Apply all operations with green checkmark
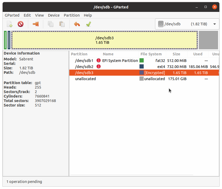Screen dimensions: 222x189 point(89,24)
